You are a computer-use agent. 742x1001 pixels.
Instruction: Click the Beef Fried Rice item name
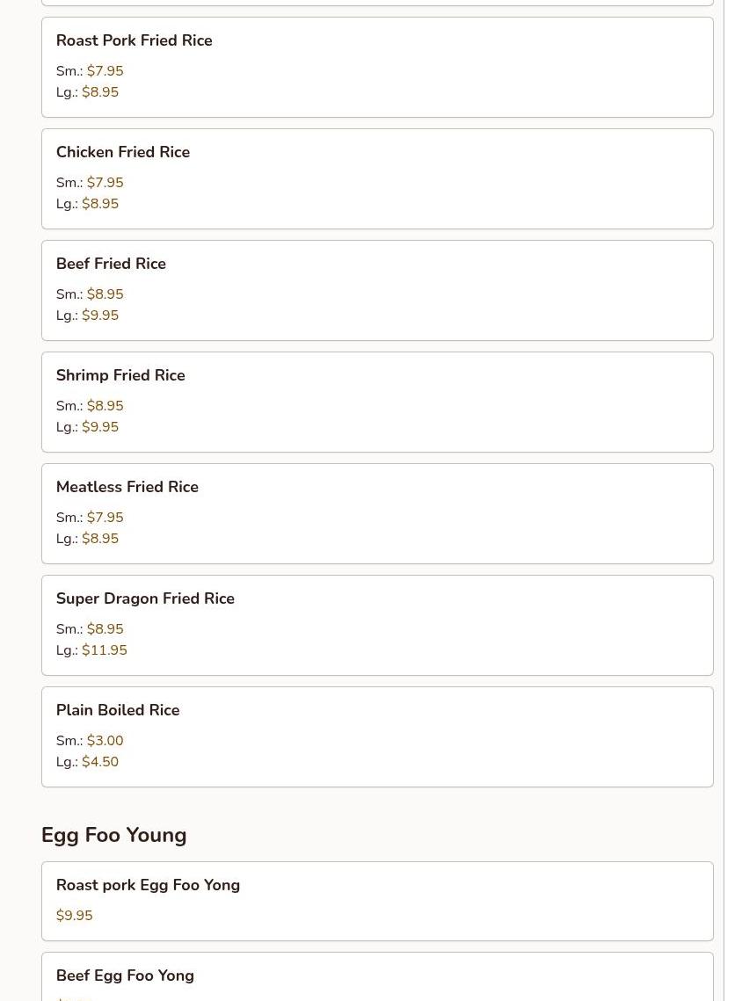(x=111, y=264)
